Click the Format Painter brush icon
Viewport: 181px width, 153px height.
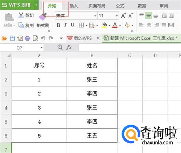pos(43,17)
